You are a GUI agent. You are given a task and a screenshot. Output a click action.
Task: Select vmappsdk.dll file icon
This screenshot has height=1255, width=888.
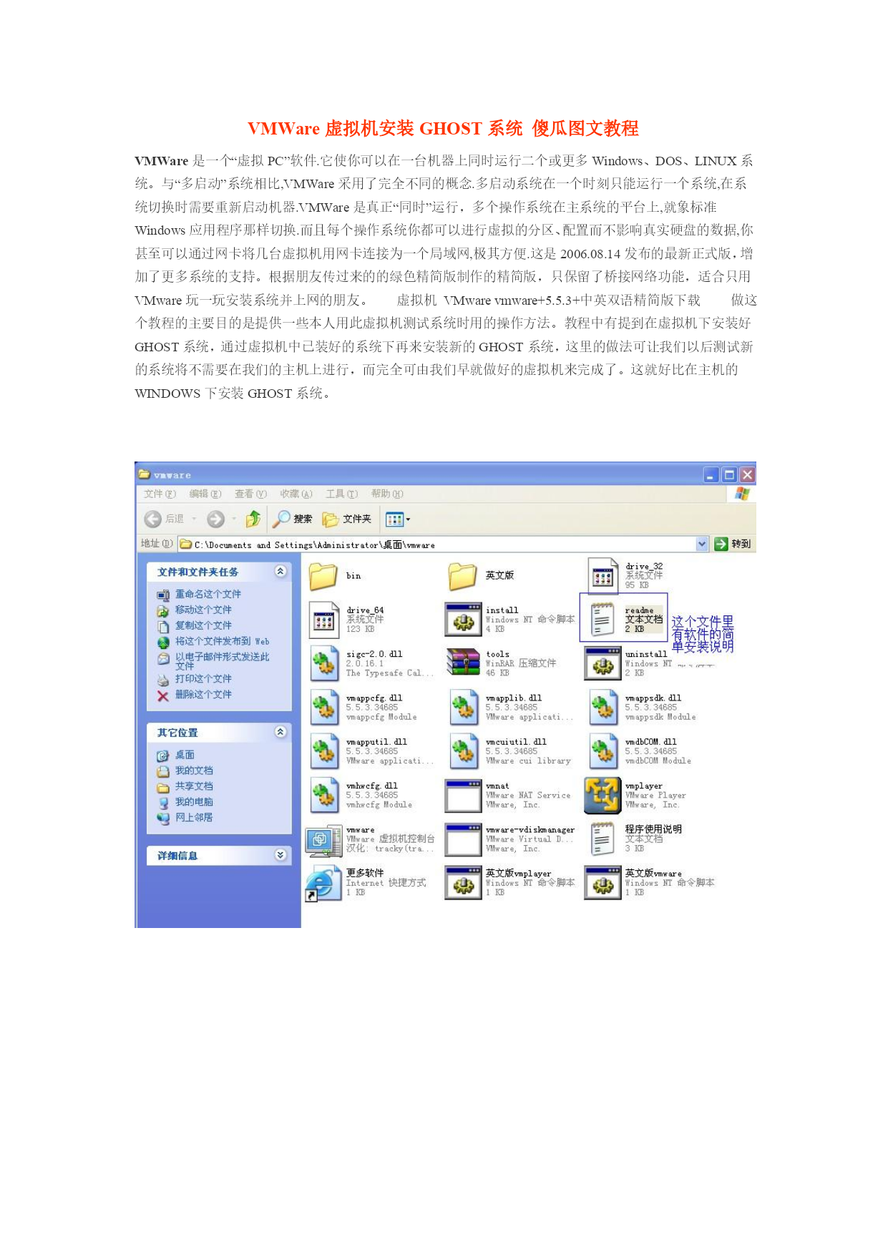click(602, 708)
